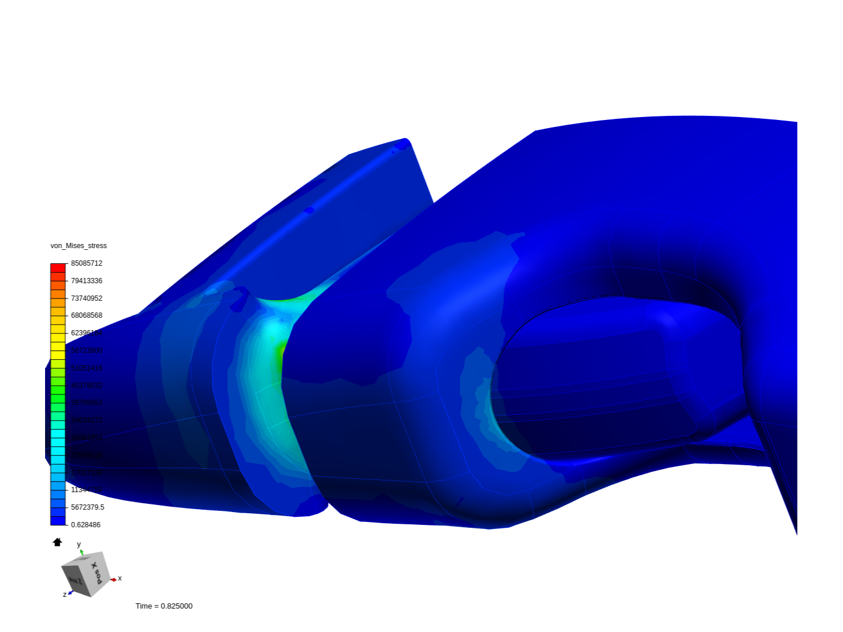Click the home view reset icon
The height and width of the screenshot is (632, 843).
[57, 542]
